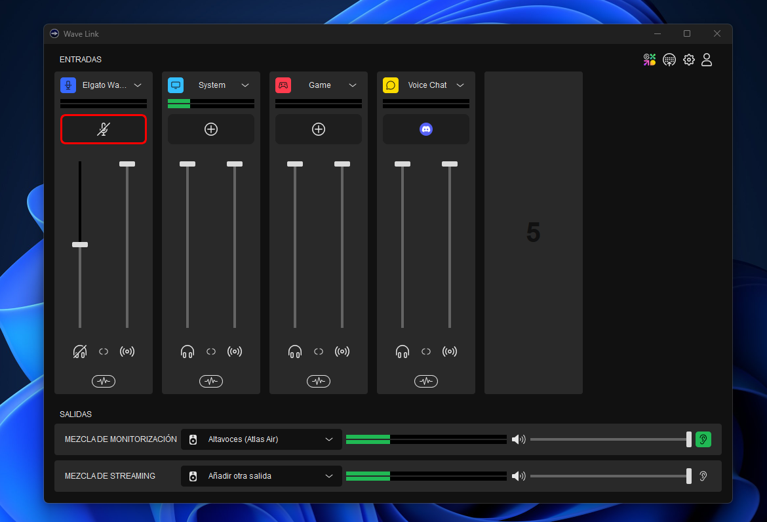
Task: Mute the monitoring mix speaker output
Action: [519, 439]
